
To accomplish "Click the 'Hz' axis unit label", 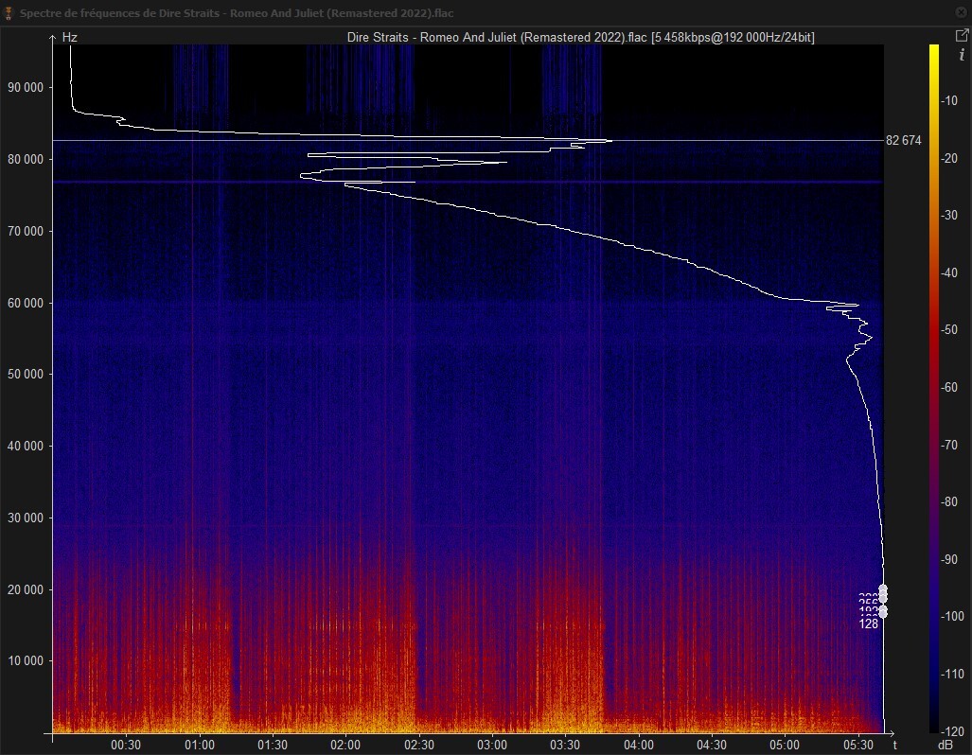I will coord(69,37).
